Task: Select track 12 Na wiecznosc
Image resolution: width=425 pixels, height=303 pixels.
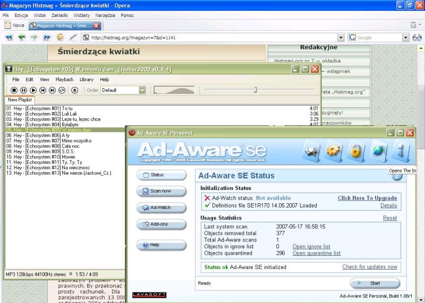Action: pos(65,168)
